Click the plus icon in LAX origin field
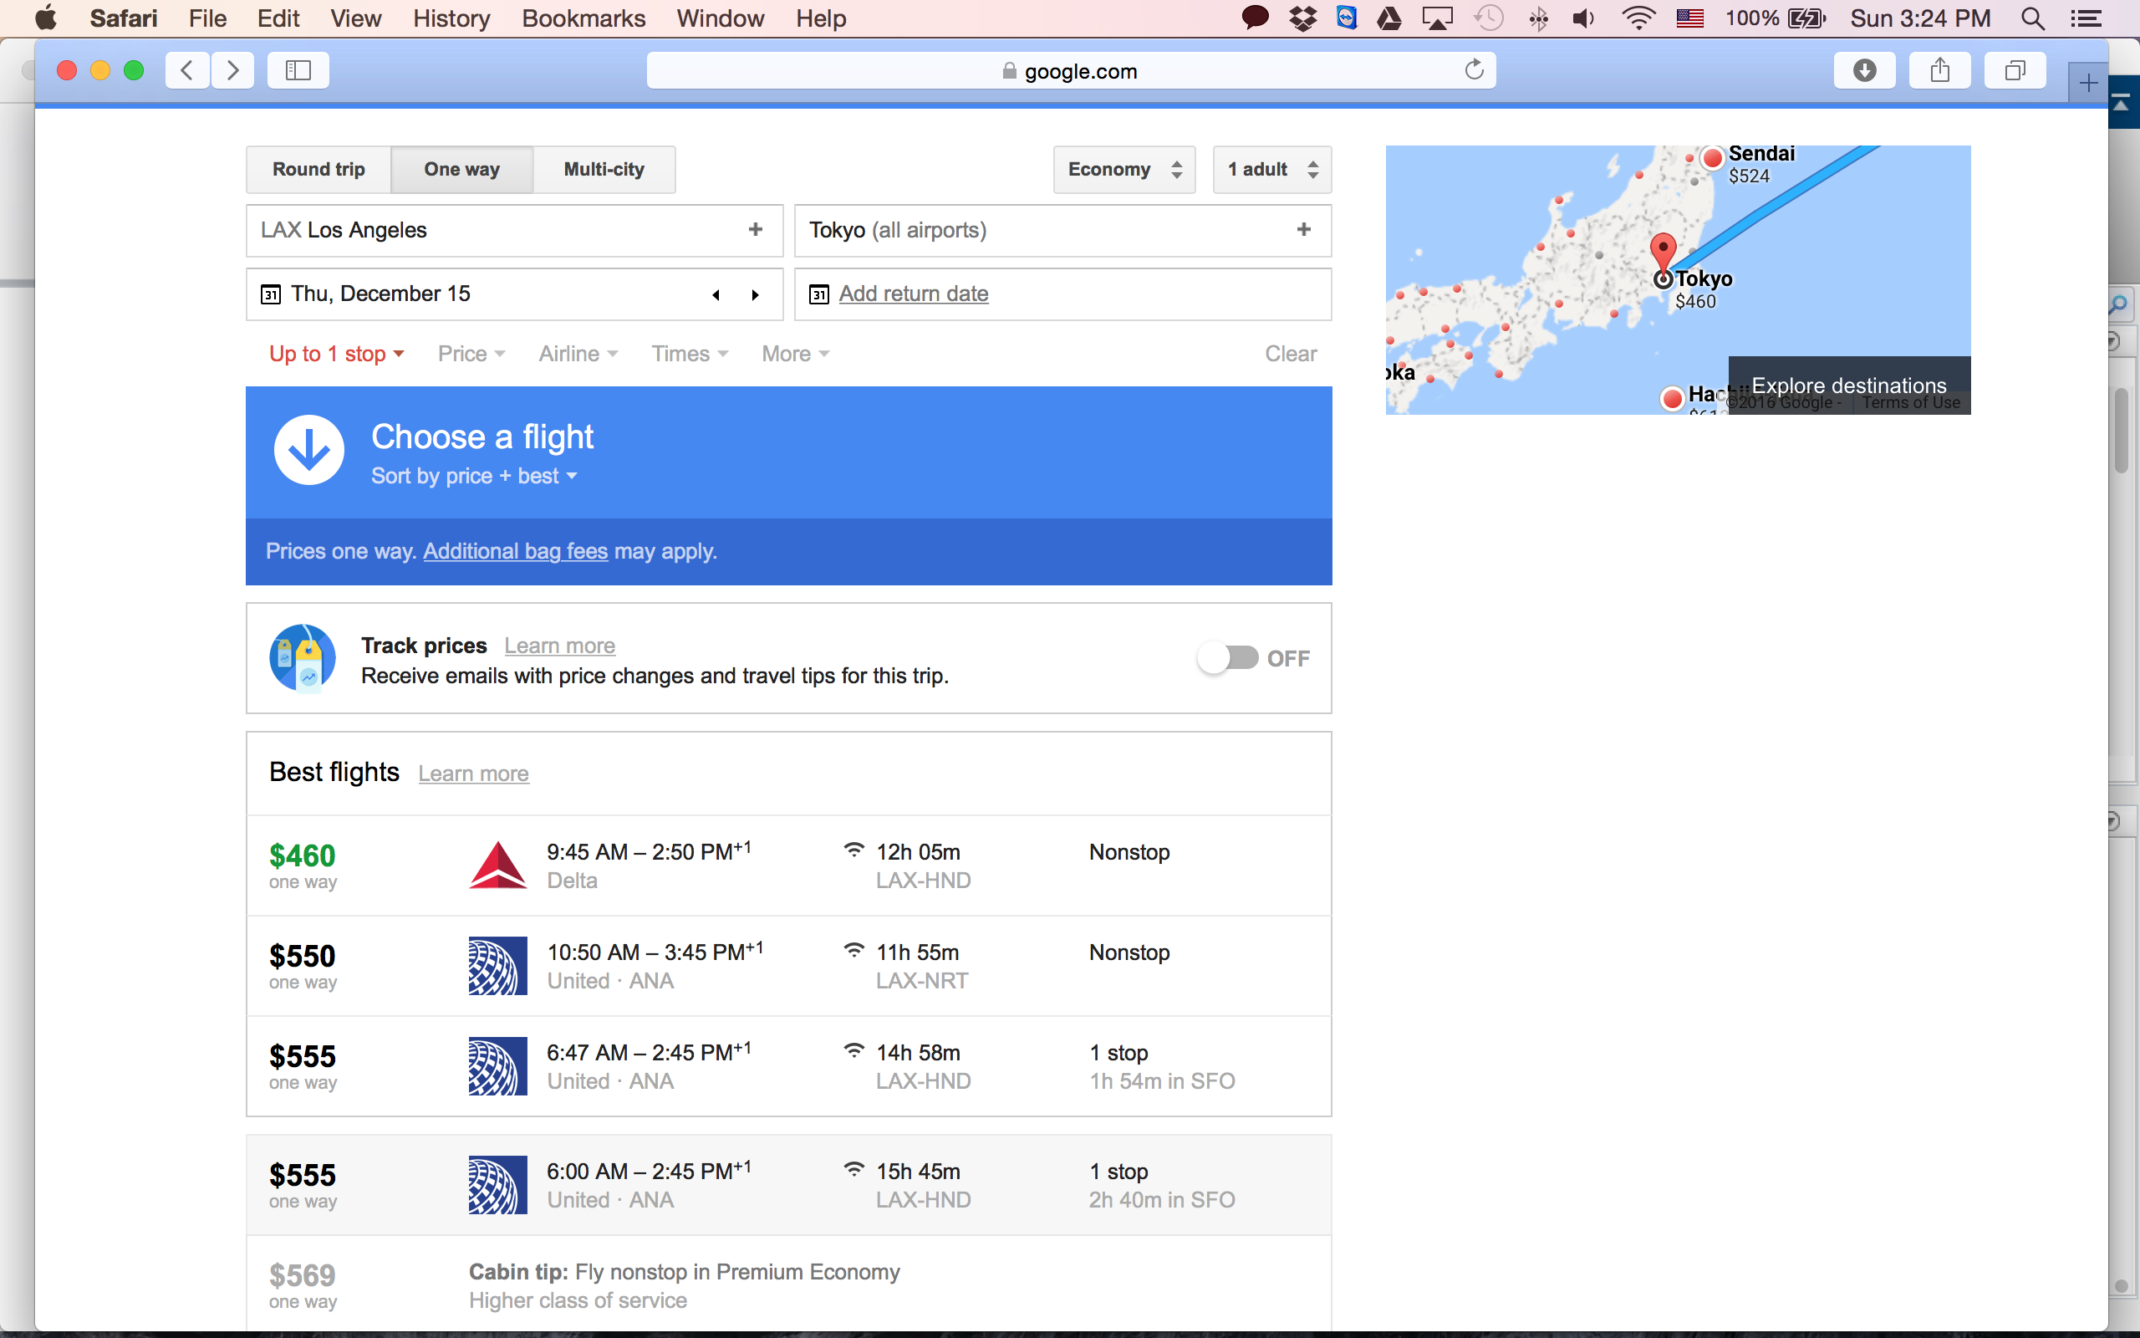The image size is (2140, 1338). coord(755,230)
